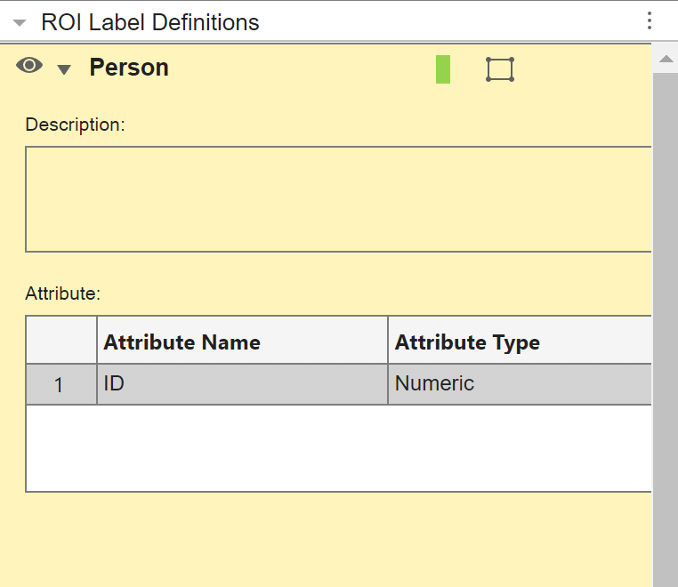Click the scroll-up arrow on scrollbar
678x587 pixels.
665,59
